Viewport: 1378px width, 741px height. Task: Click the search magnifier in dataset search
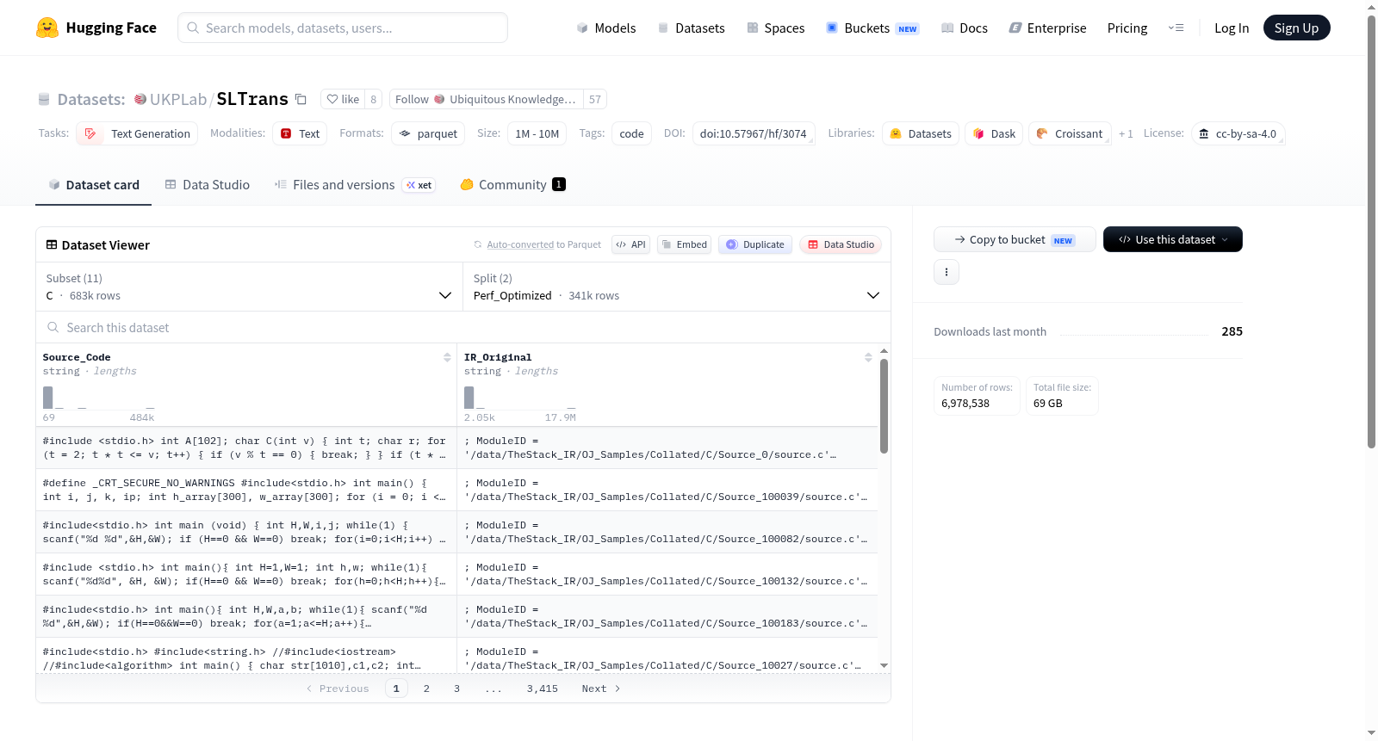click(x=53, y=327)
